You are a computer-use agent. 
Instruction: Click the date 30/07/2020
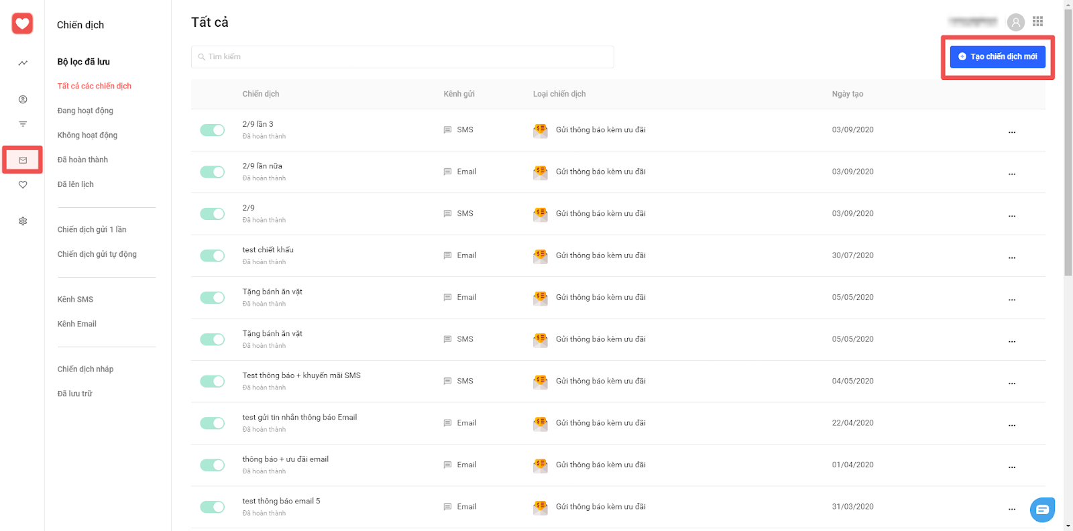[853, 256]
